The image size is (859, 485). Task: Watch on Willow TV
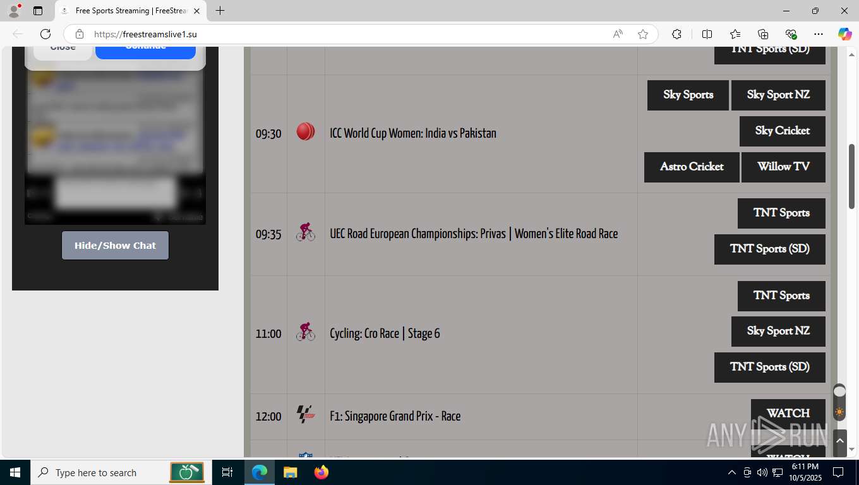point(783,167)
